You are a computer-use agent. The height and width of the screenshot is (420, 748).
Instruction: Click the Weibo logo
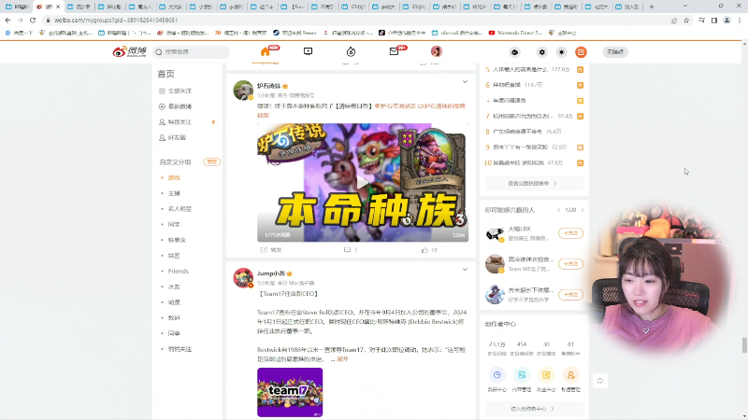[129, 51]
